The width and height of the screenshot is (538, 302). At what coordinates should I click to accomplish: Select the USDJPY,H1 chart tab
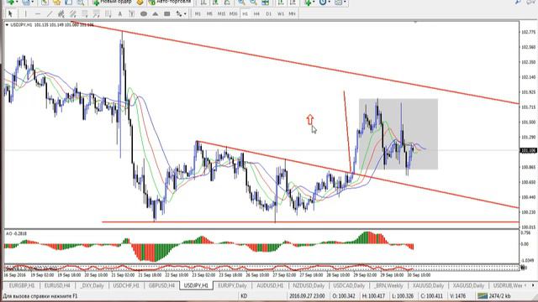(x=196, y=285)
